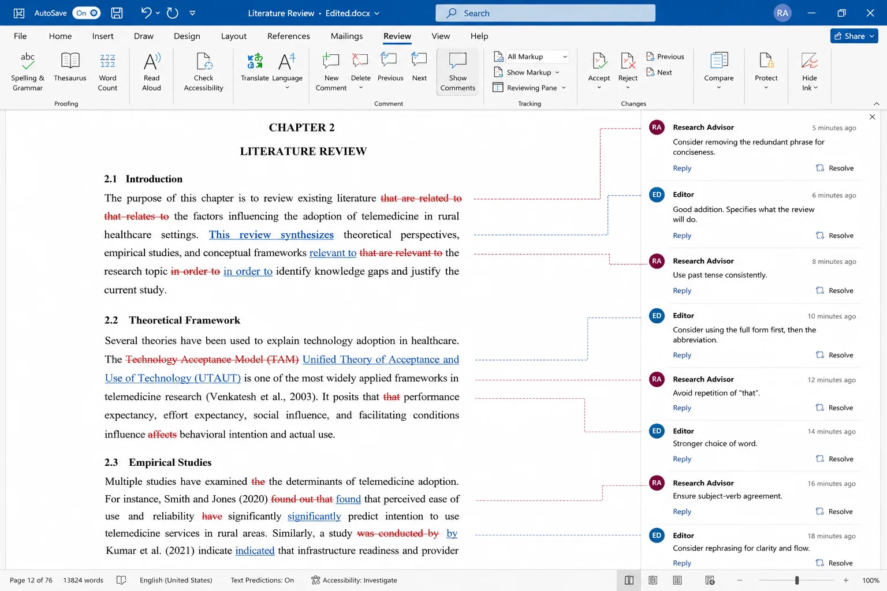The height and width of the screenshot is (591, 887).
Task: Expand the Show Markup menu
Action: [527, 73]
